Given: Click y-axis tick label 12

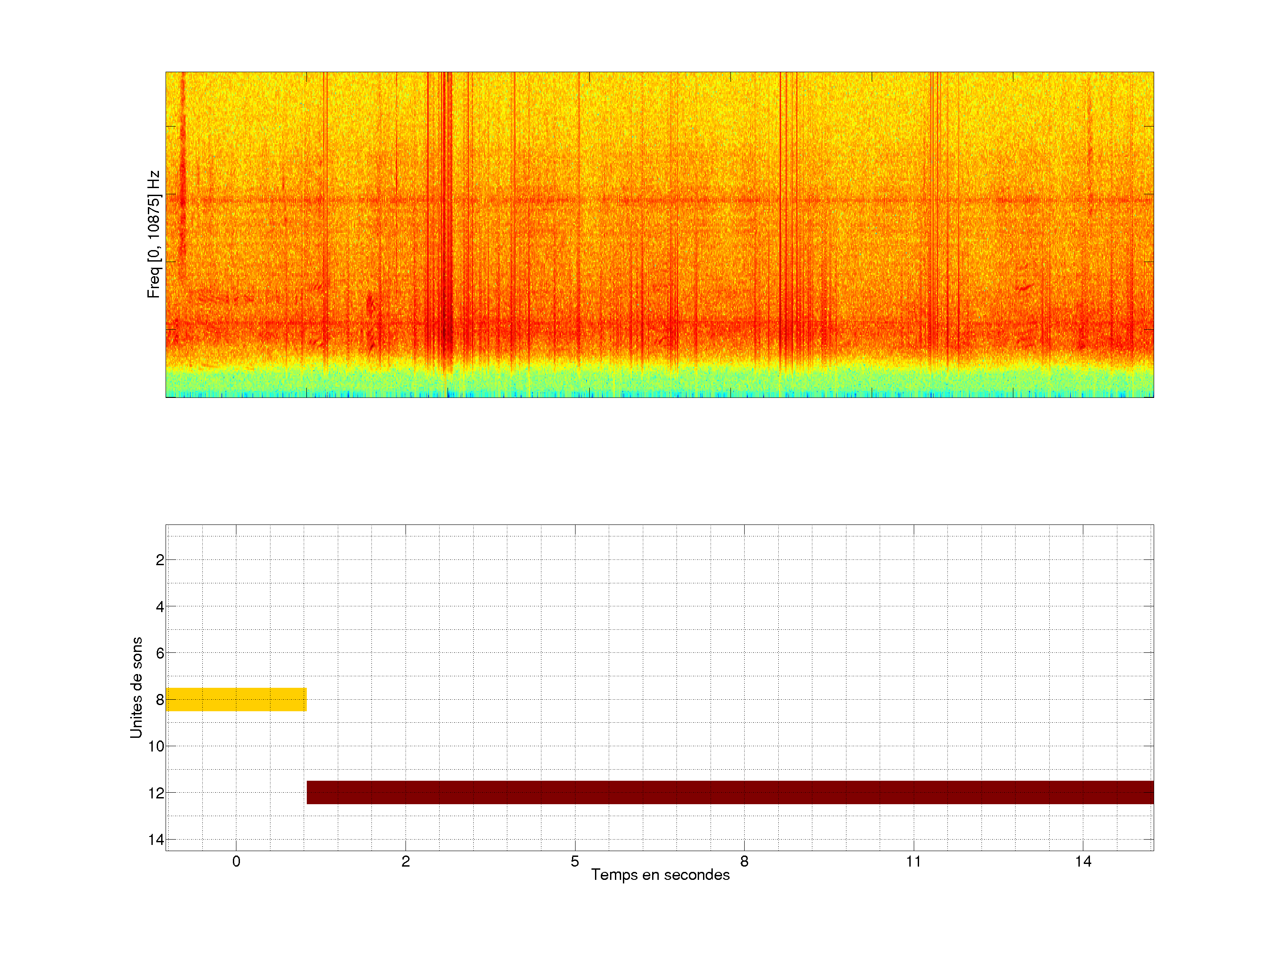Looking at the screenshot, I should tap(156, 794).
